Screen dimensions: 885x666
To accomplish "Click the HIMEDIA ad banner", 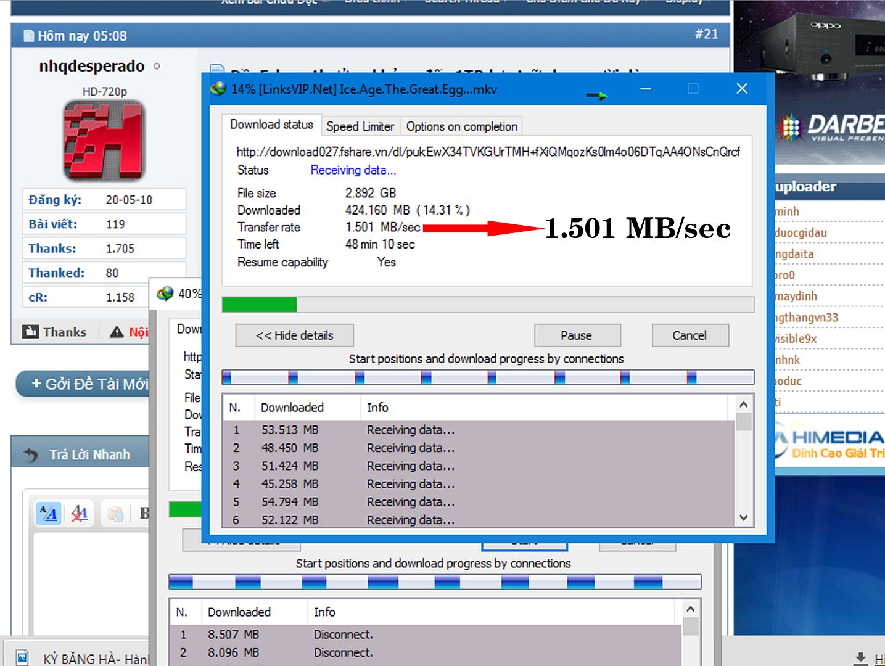I will pos(829,444).
